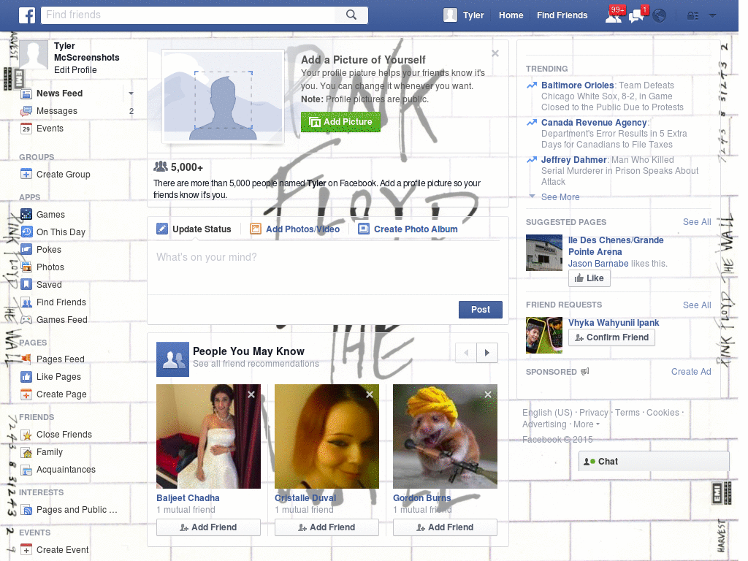
Task: Click Family house icon
Action: (27, 452)
